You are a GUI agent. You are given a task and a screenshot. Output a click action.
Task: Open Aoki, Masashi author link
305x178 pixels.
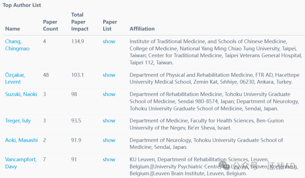click(x=21, y=140)
